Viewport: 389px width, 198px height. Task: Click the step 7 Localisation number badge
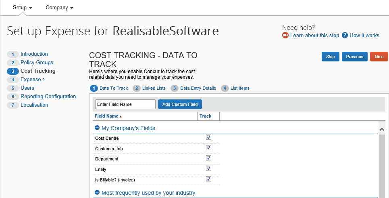pyautogui.click(x=13, y=105)
